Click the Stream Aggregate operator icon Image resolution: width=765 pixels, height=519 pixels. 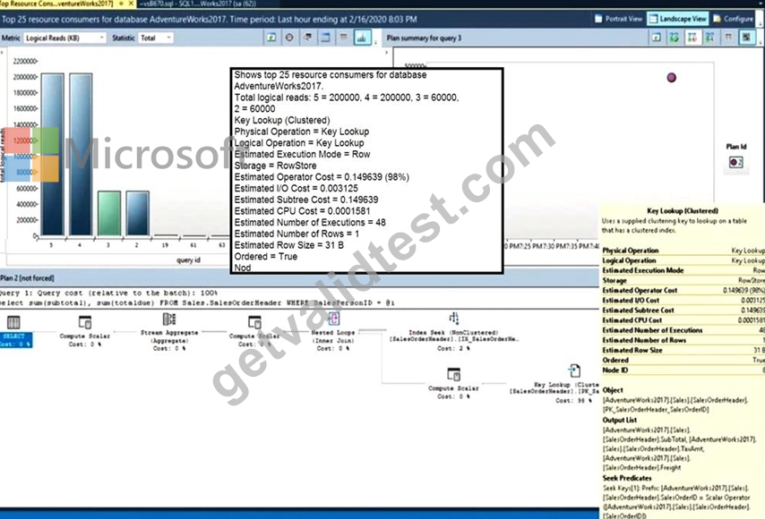click(168, 319)
